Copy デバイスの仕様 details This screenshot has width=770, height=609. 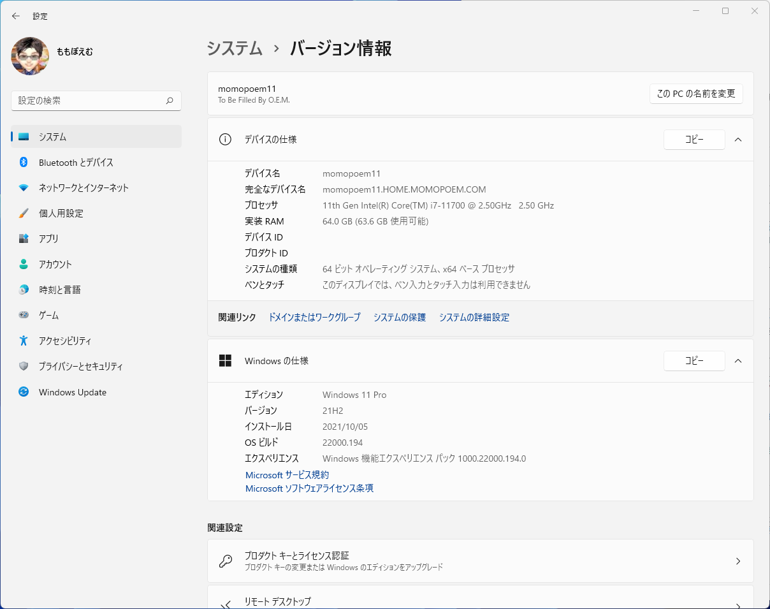pos(694,140)
